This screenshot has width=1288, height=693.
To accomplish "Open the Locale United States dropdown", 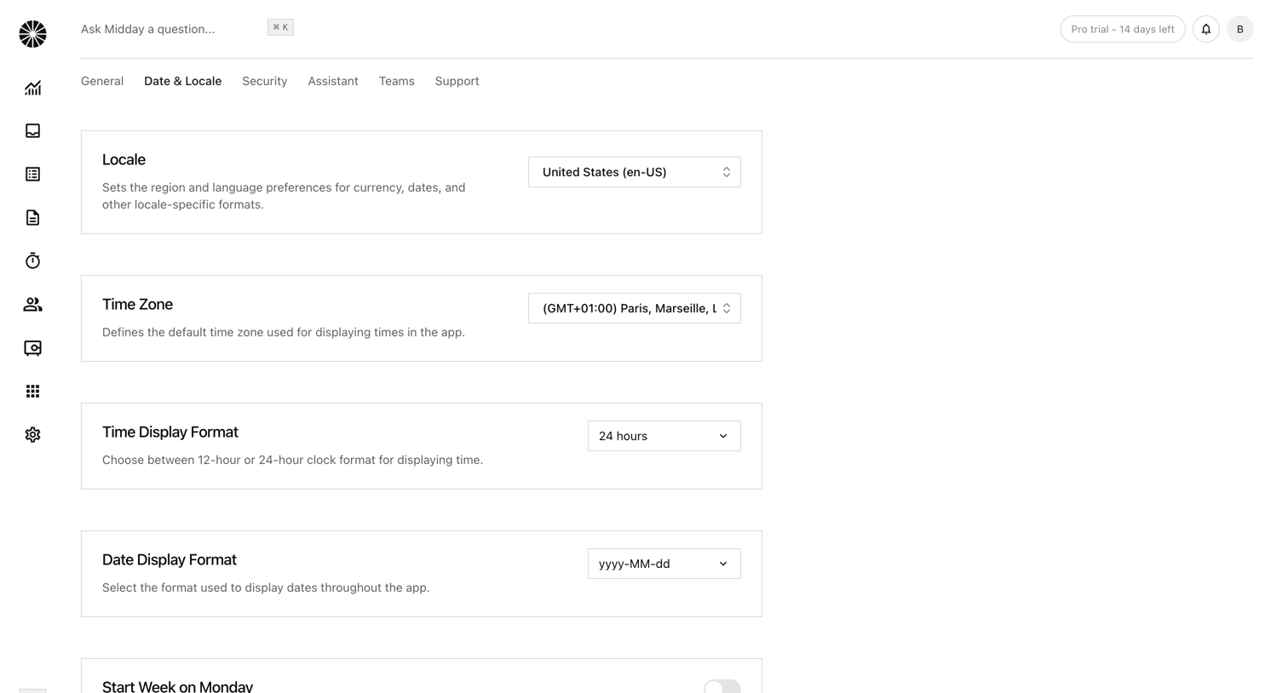I will [635, 172].
